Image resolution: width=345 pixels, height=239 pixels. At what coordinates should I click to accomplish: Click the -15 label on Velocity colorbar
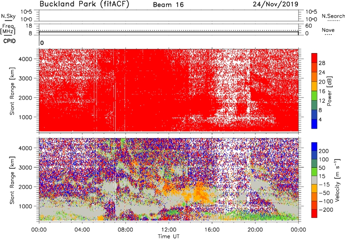coord(324,185)
